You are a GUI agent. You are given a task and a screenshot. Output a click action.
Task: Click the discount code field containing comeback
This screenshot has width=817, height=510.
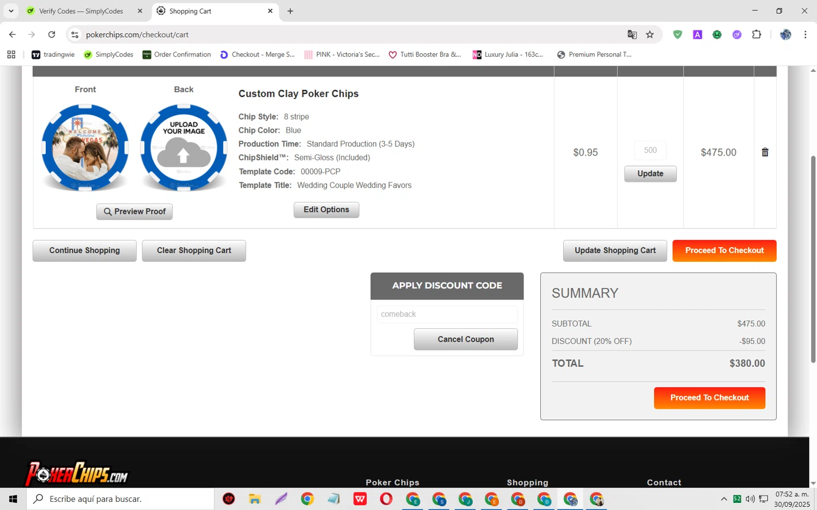[447, 314]
